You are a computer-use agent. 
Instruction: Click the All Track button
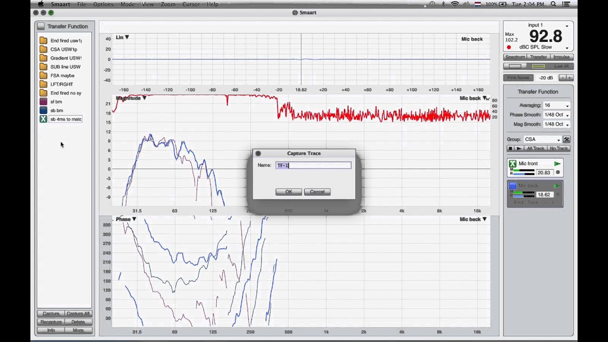[x=535, y=148]
